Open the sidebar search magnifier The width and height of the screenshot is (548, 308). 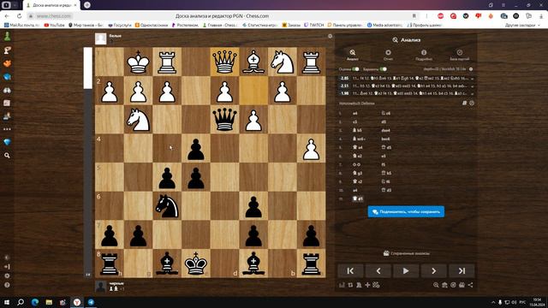pyautogui.click(x=7, y=156)
